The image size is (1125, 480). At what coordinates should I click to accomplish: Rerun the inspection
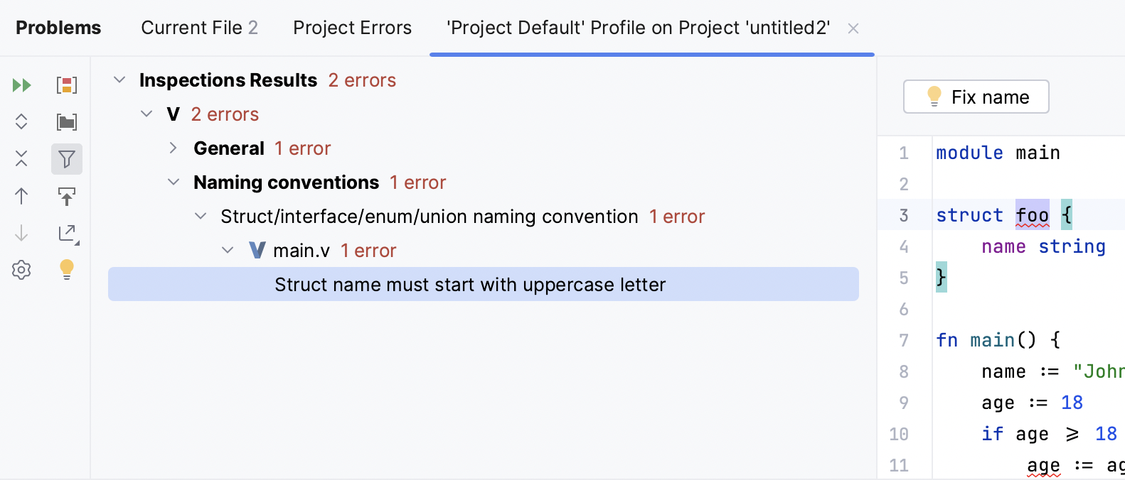(21, 84)
